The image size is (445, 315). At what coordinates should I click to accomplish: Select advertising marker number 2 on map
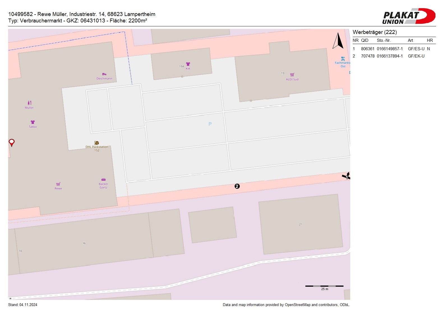(237, 186)
